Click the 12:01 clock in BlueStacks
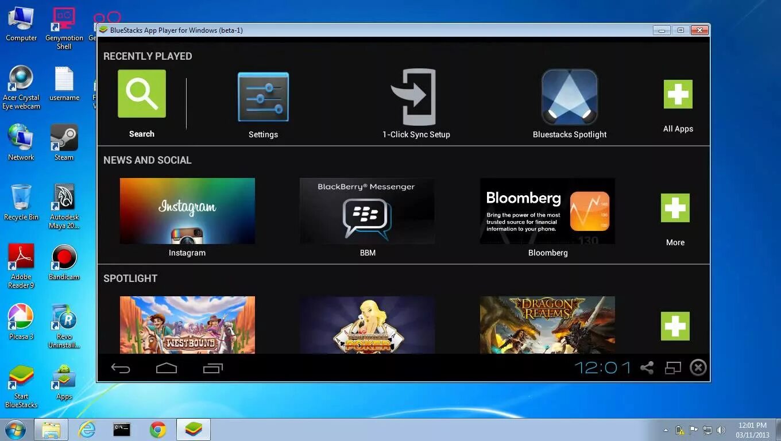 pos(602,368)
